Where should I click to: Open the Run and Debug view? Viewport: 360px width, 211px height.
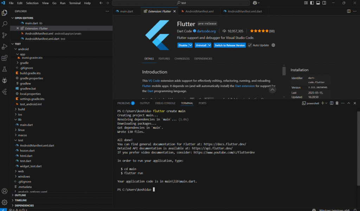[x=4, y=47]
